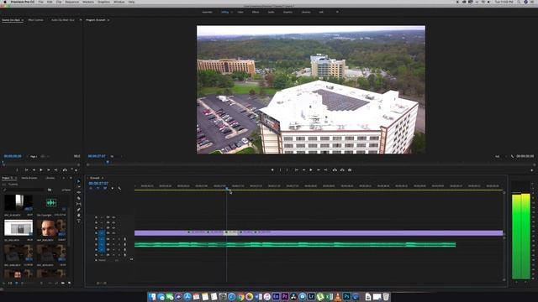Select the Selection tool in tools panel
The image size is (538, 302).
click(x=78, y=181)
